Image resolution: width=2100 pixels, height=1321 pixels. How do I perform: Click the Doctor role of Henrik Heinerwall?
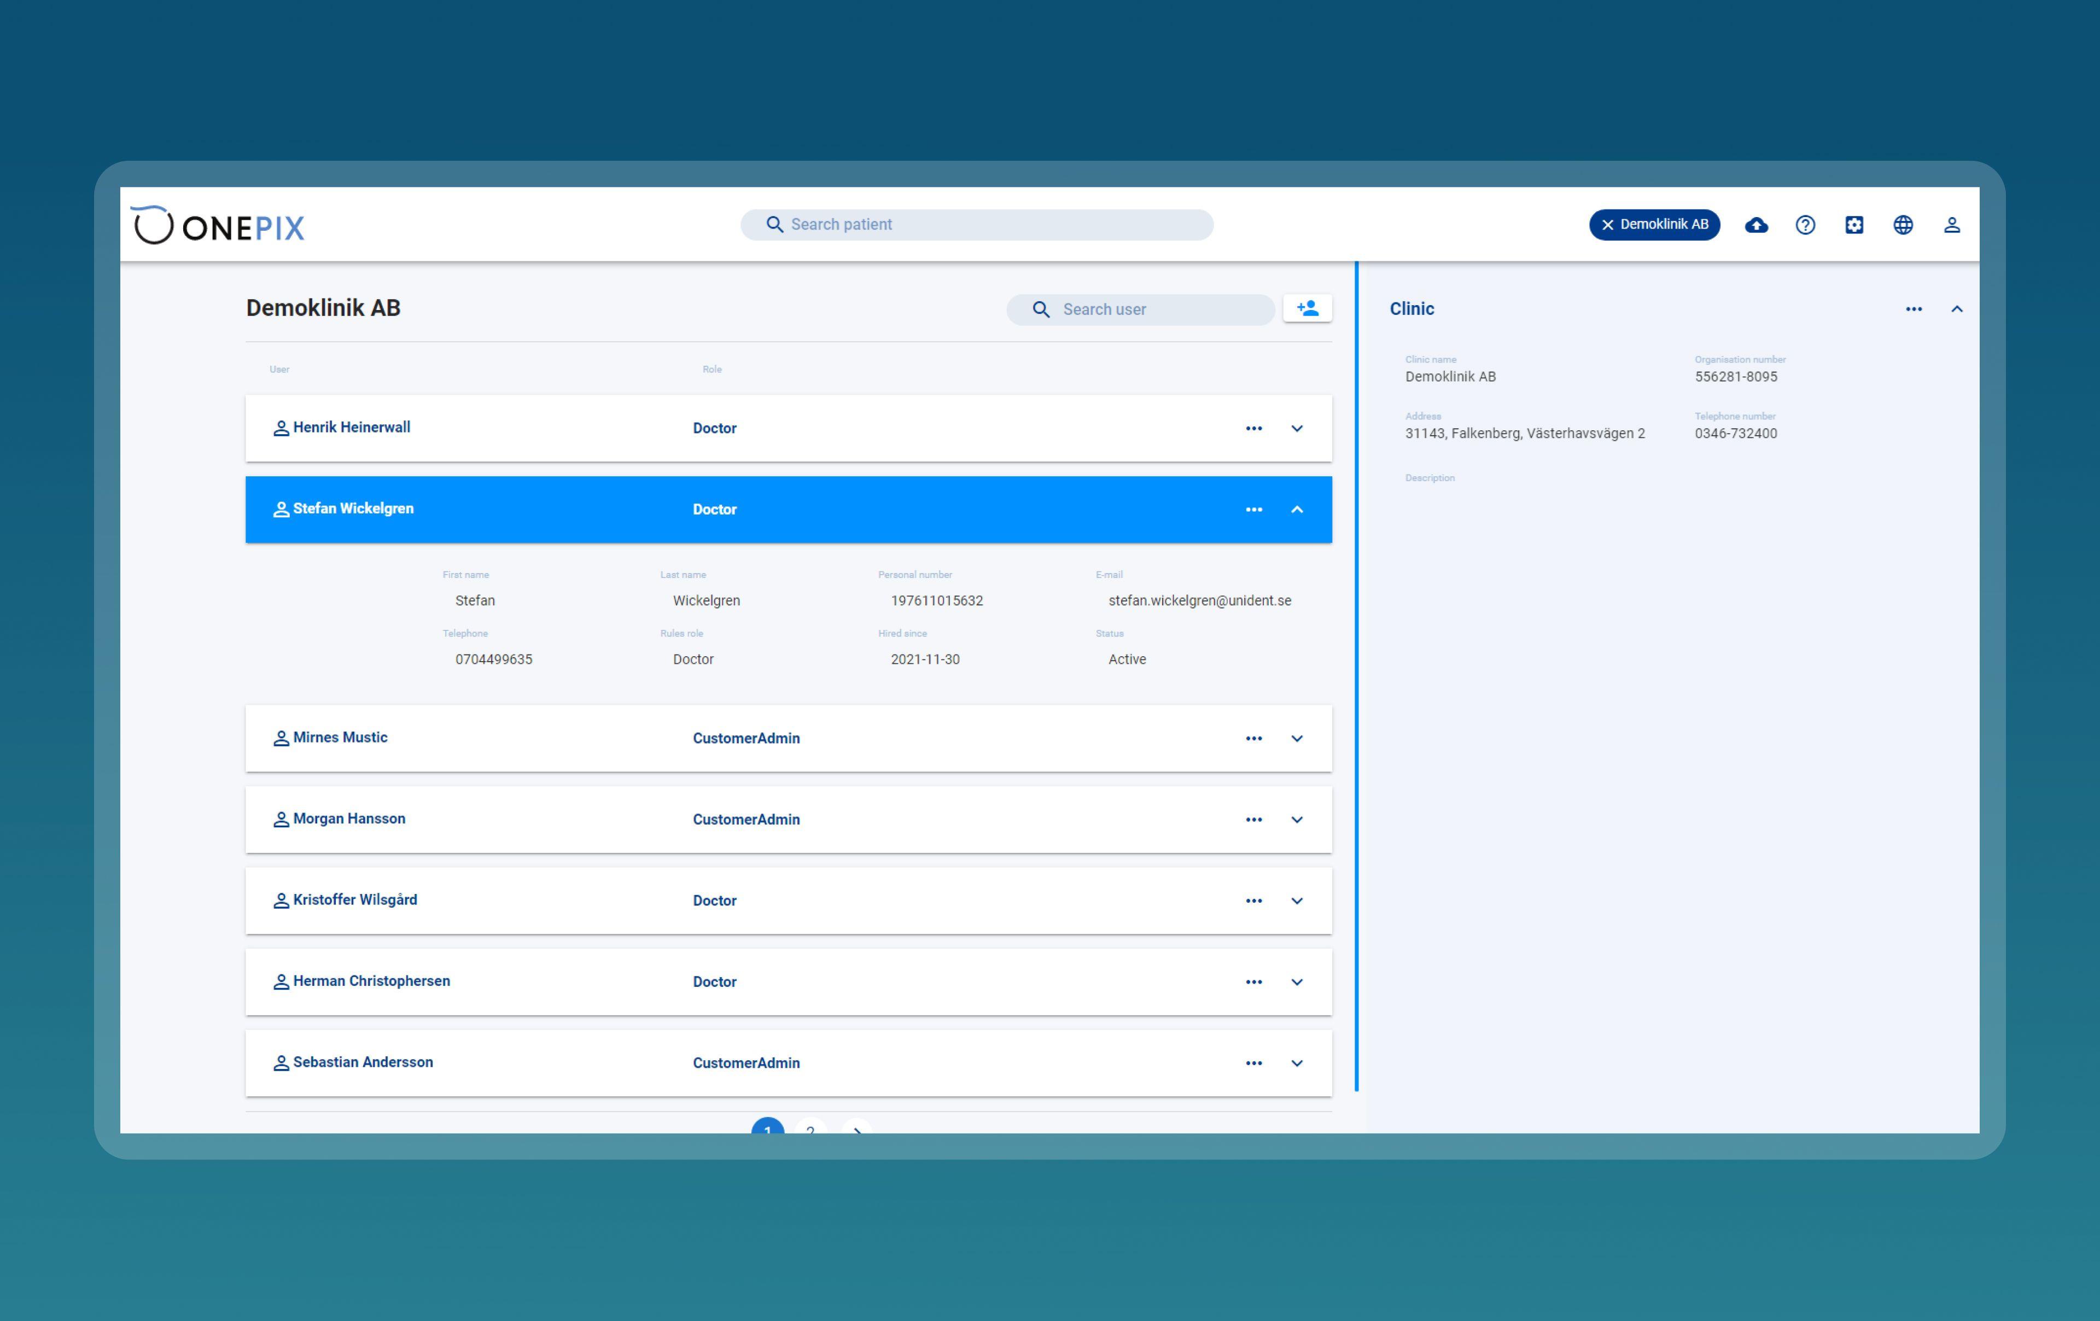tap(714, 428)
